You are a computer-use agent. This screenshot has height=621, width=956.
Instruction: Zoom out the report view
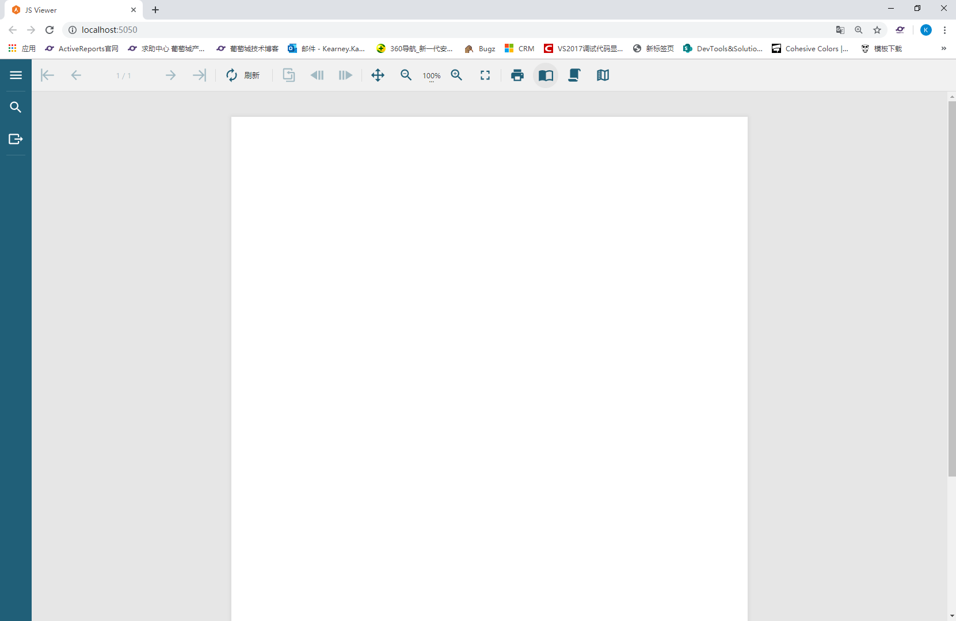click(x=406, y=75)
